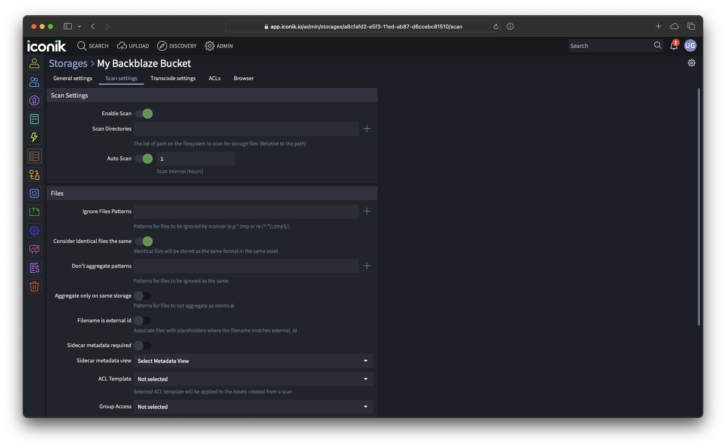Screen dimensions: 726x448
Task: Open the red trash icon in sidebar
Action: (34, 286)
